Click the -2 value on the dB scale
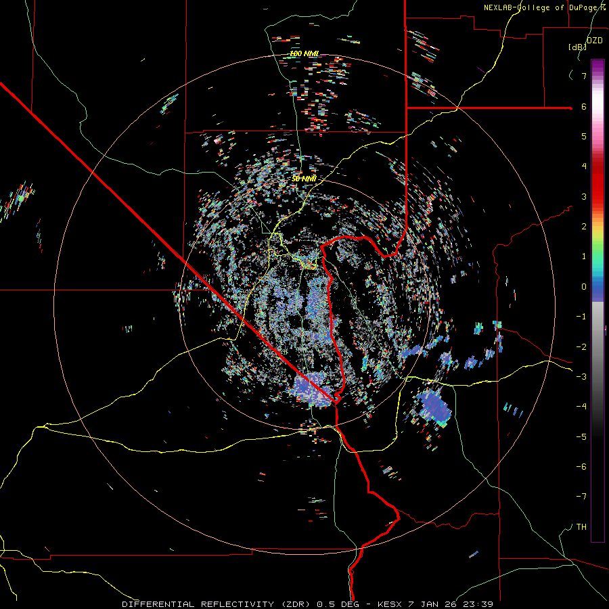609x609 pixels. click(x=581, y=347)
